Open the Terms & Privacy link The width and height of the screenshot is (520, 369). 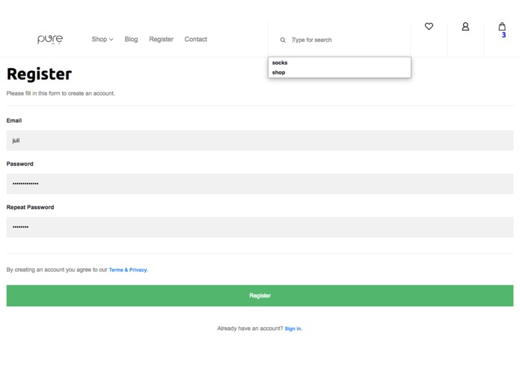tap(128, 270)
